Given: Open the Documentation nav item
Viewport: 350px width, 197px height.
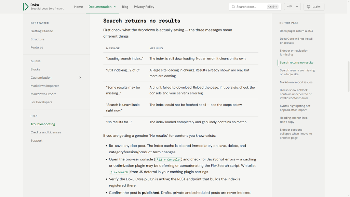Looking at the screenshot, I should point(100,7).
